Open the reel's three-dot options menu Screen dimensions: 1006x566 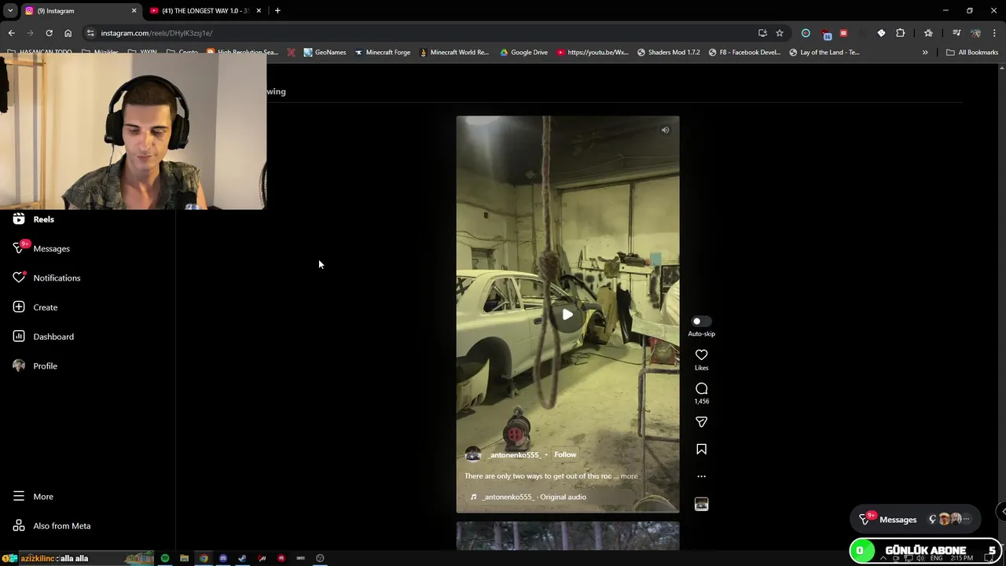click(x=701, y=476)
